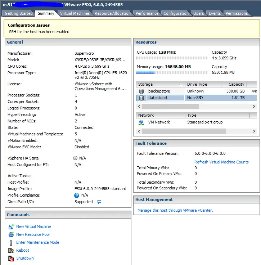Click the Shutdown command icon
The width and height of the screenshot is (261, 265).
click(10, 258)
